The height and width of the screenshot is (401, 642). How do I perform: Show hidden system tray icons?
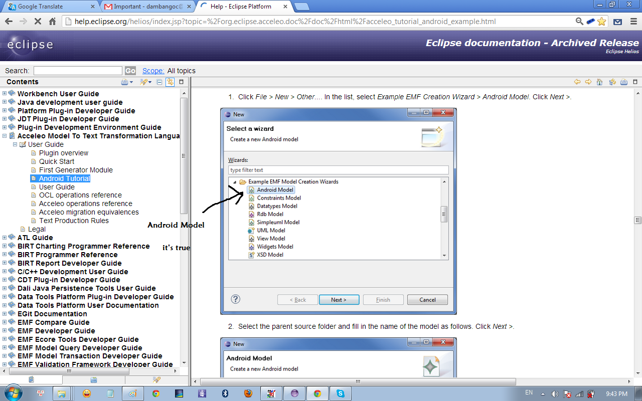click(x=542, y=394)
